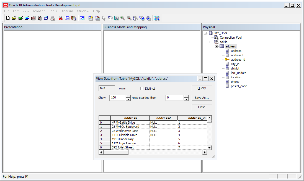Enable the Distinct checkbox
The height and width of the screenshot is (181, 304).
[x=142, y=88]
